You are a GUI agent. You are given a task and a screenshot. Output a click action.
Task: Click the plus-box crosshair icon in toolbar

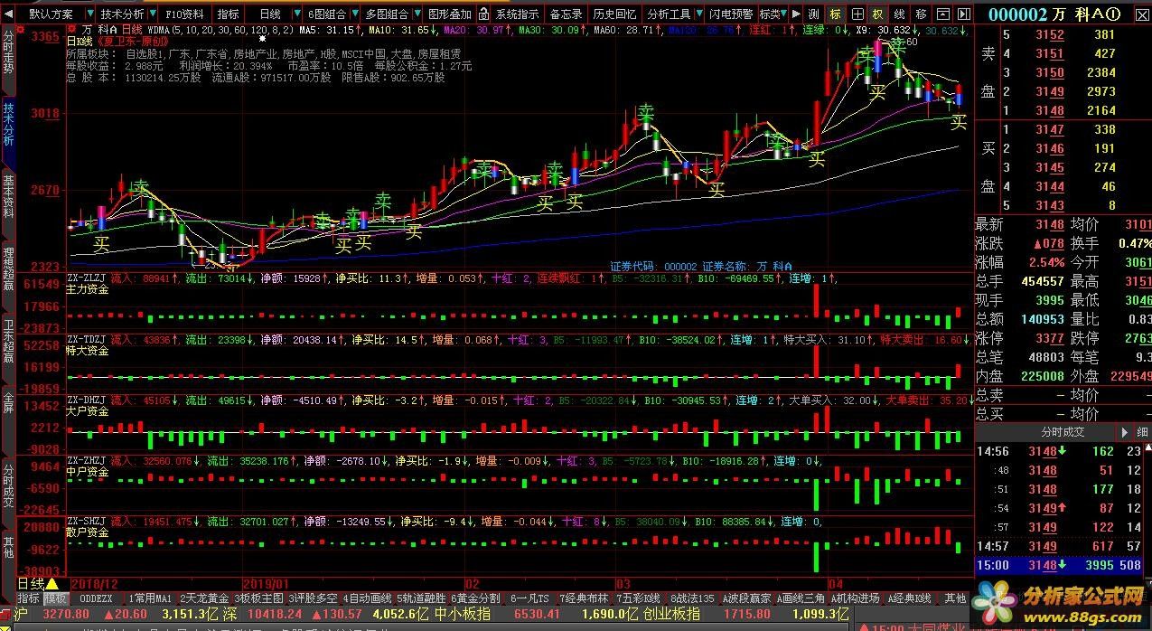857,14
